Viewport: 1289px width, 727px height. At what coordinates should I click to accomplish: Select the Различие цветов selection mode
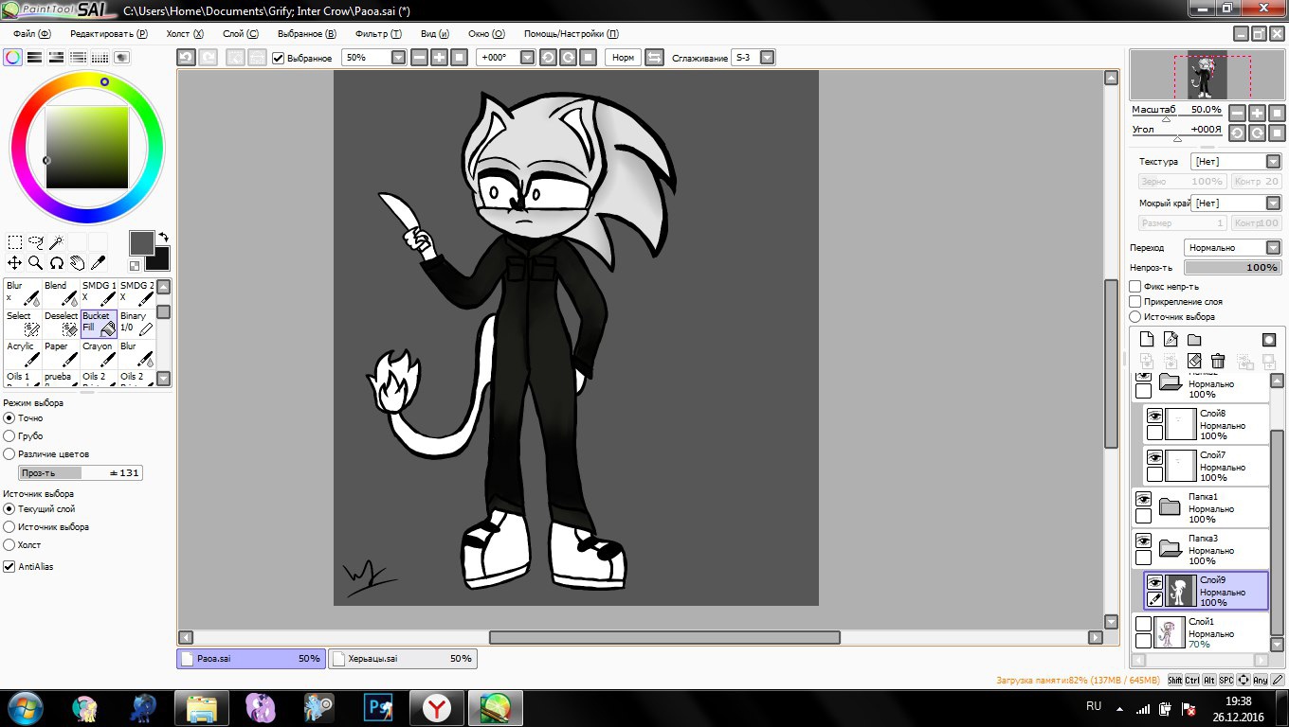[9, 454]
